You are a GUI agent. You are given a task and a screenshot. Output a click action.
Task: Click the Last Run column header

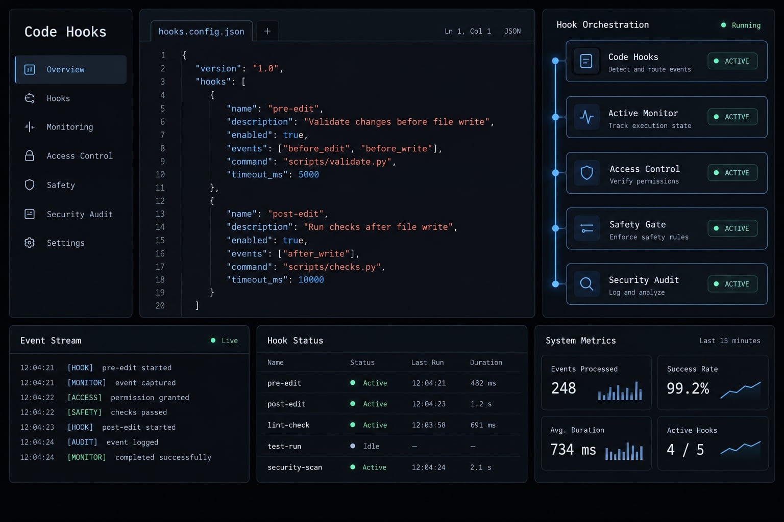427,362
